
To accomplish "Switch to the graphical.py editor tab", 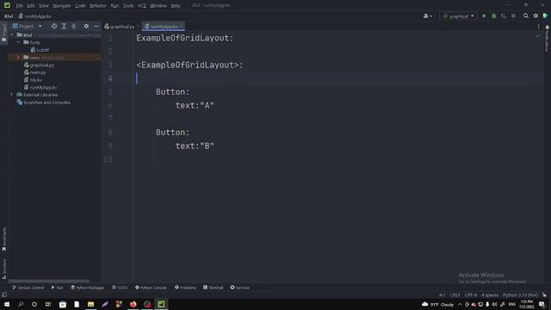I will pos(120,27).
